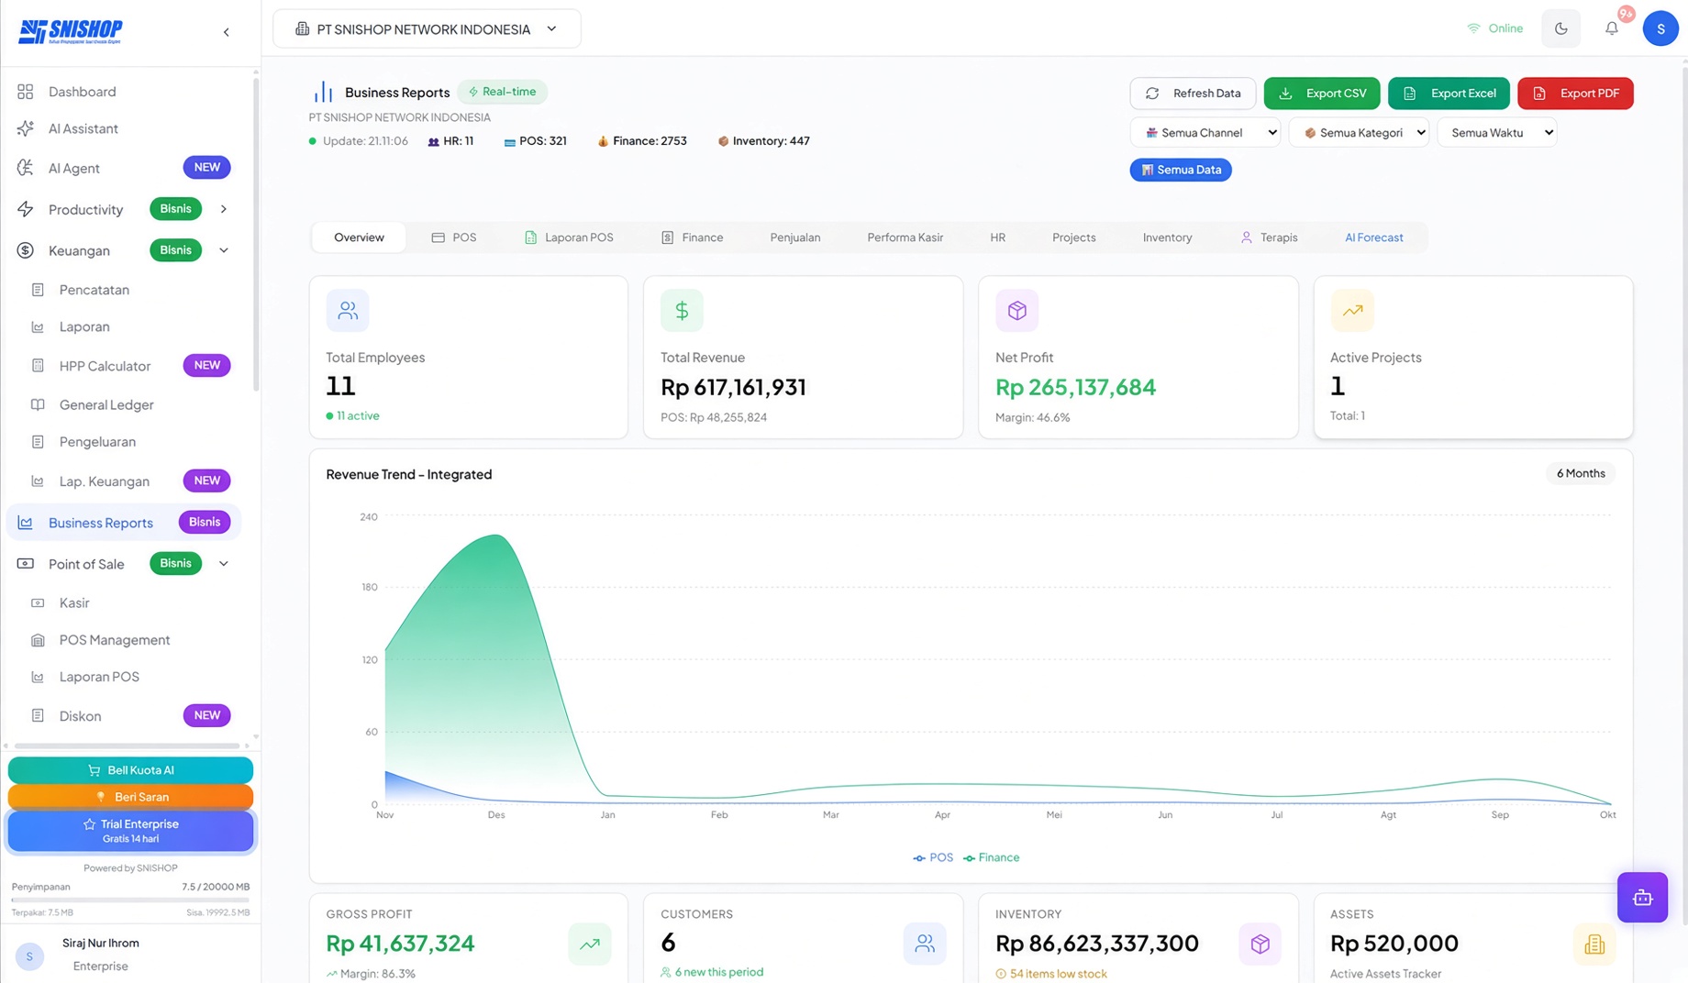Open the notifications bell
Viewport: 1688px width, 983px height.
pyautogui.click(x=1612, y=28)
